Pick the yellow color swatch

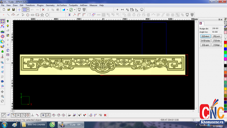(225, 45)
